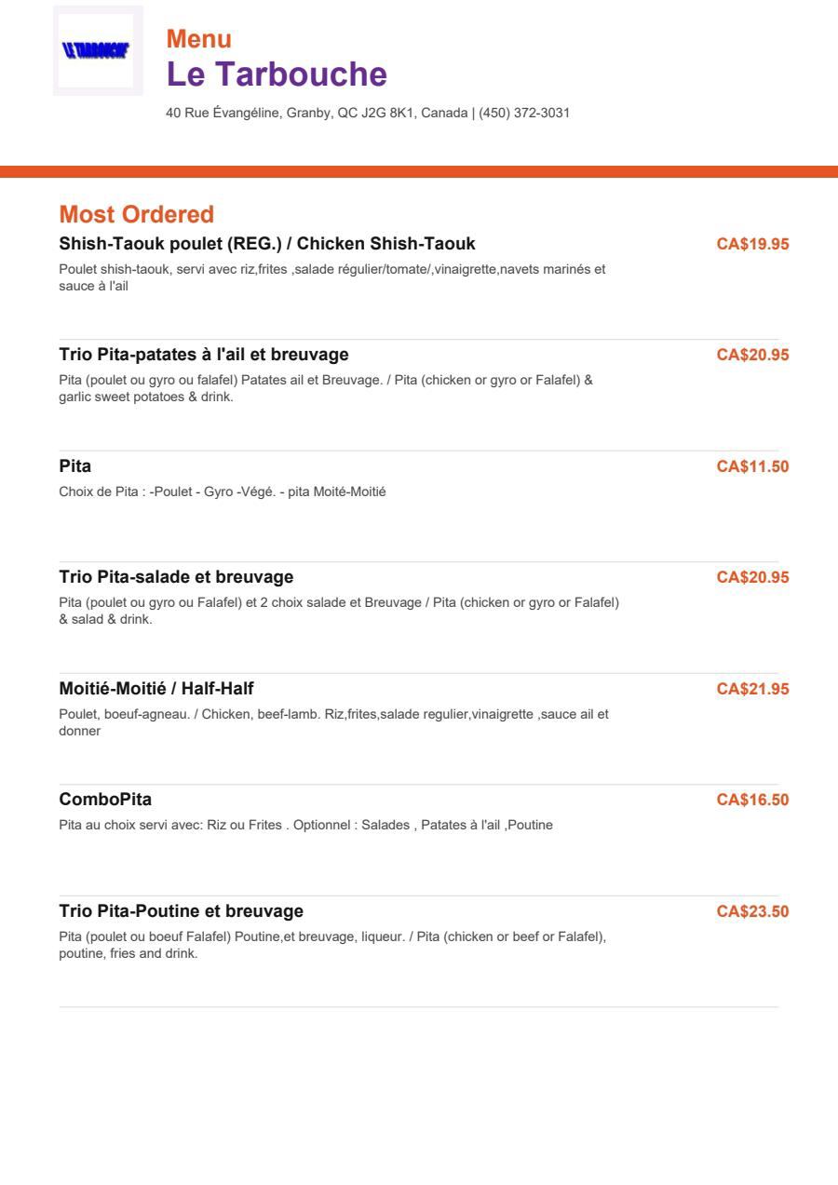Viewport: 838px width, 1185px height.
Task: Click the Shish-Taouk description about sauce à l'ail
Action: click(332, 277)
